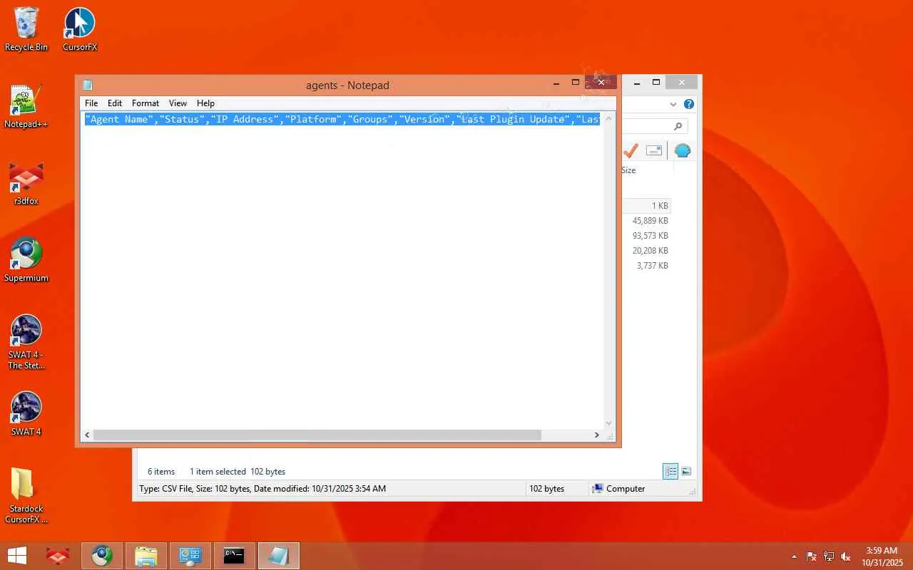Open the volume tray icon

click(x=846, y=556)
